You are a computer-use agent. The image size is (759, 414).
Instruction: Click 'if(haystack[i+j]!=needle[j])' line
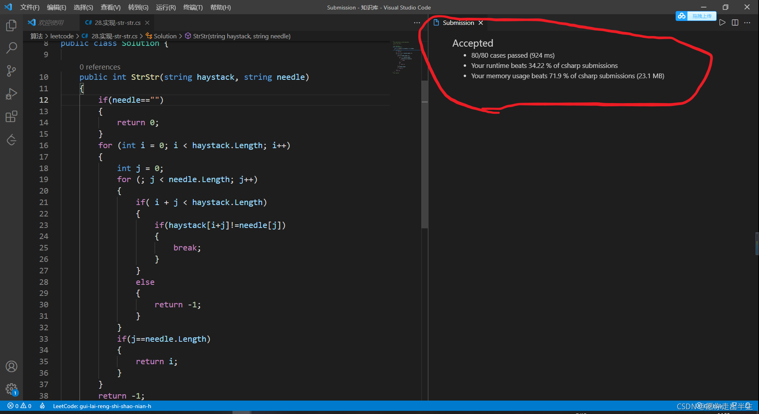click(220, 225)
